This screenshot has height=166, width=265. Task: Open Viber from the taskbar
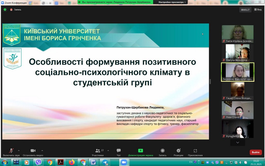pos(38,162)
